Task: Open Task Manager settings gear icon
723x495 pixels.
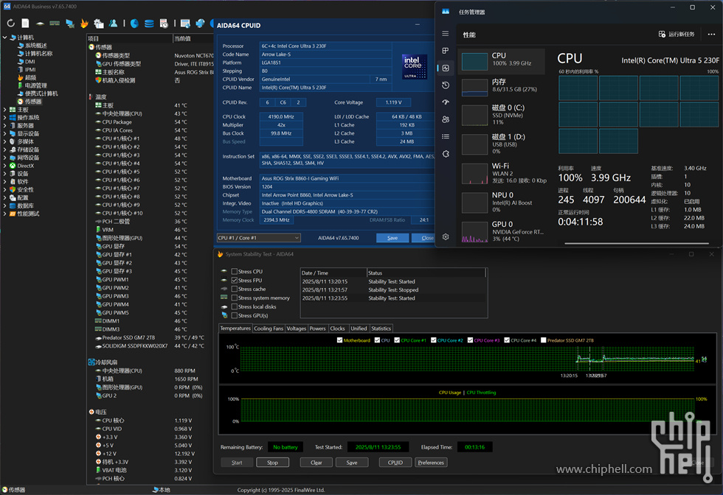Action: coord(446,236)
